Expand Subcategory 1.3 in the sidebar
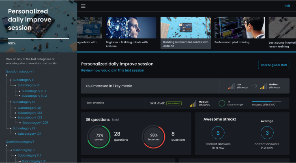 [x=24, y=128]
